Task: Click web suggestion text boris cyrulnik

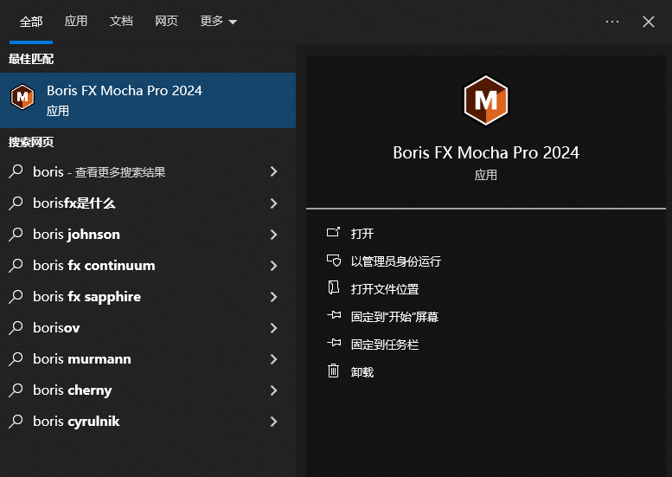Action: point(76,422)
